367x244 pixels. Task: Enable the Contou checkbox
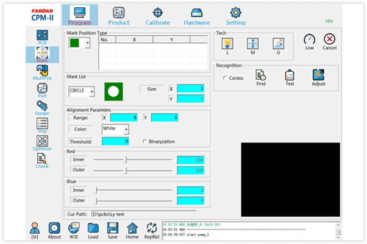pyautogui.click(x=225, y=78)
